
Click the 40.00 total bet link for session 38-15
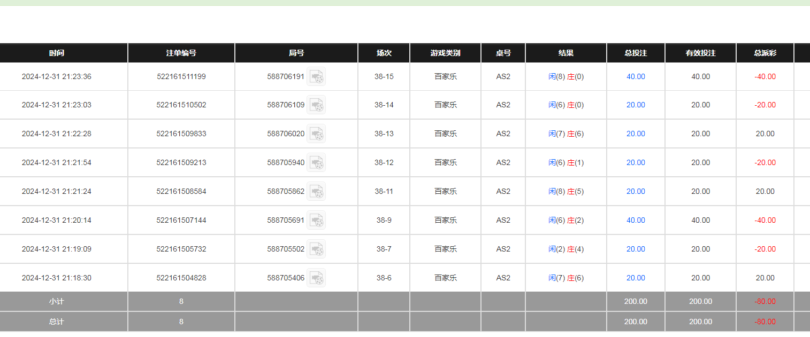(x=636, y=77)
